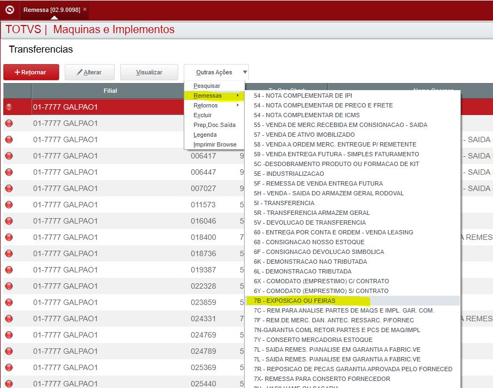Select 5E - INDUSTRIALIZACAO option
493x388 pixels.
coord(352,174)
